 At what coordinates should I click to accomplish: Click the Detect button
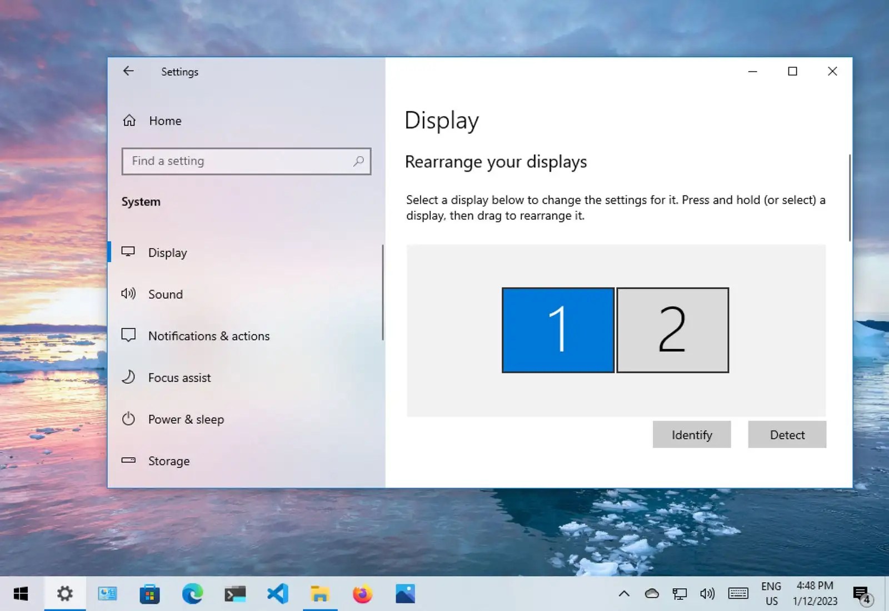[787, 434]
